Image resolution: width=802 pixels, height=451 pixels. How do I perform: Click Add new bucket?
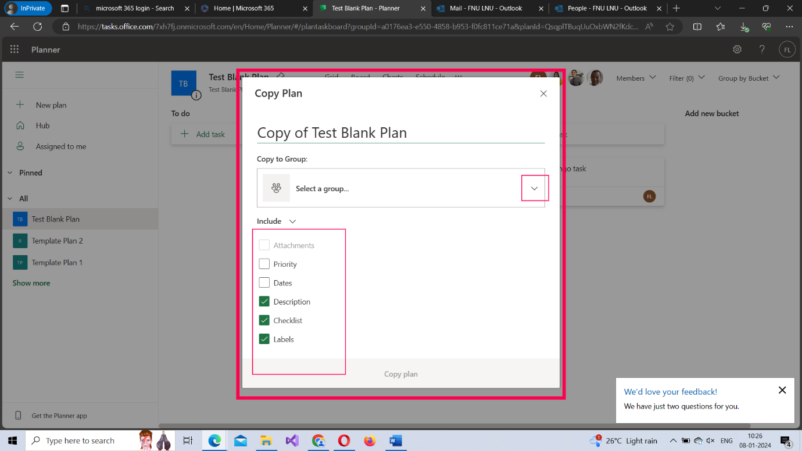(x=712, y=113)
